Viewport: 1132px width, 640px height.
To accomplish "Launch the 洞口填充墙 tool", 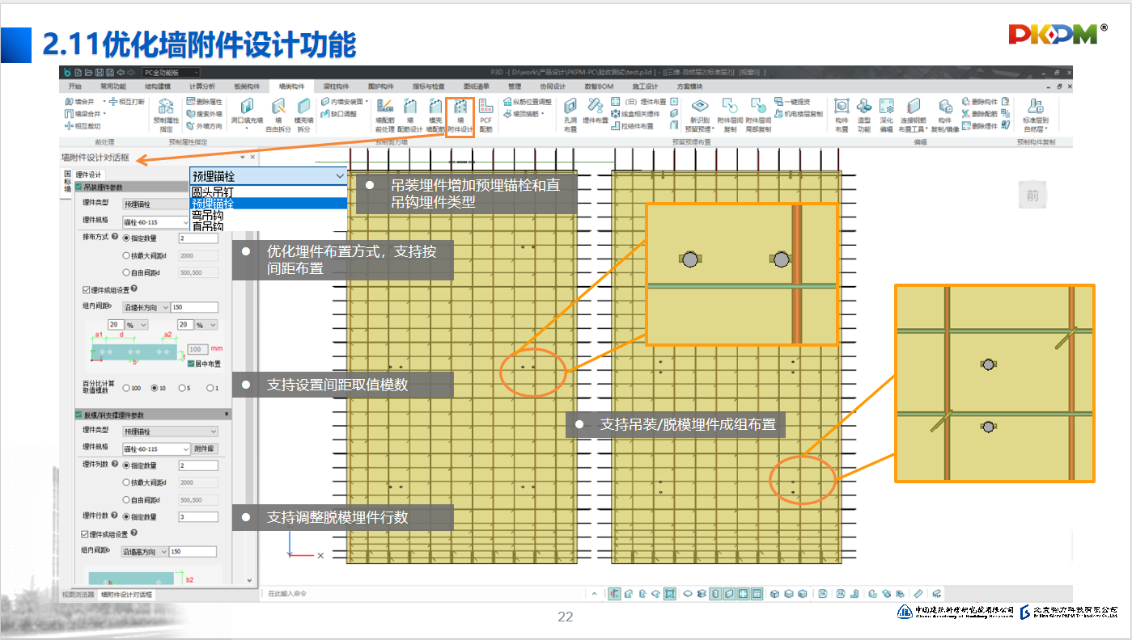I will (x=247, y=115).
